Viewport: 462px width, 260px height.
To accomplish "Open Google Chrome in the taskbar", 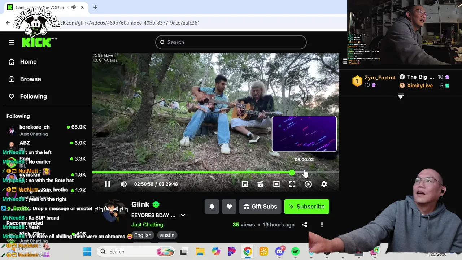I will pos(248,252).
